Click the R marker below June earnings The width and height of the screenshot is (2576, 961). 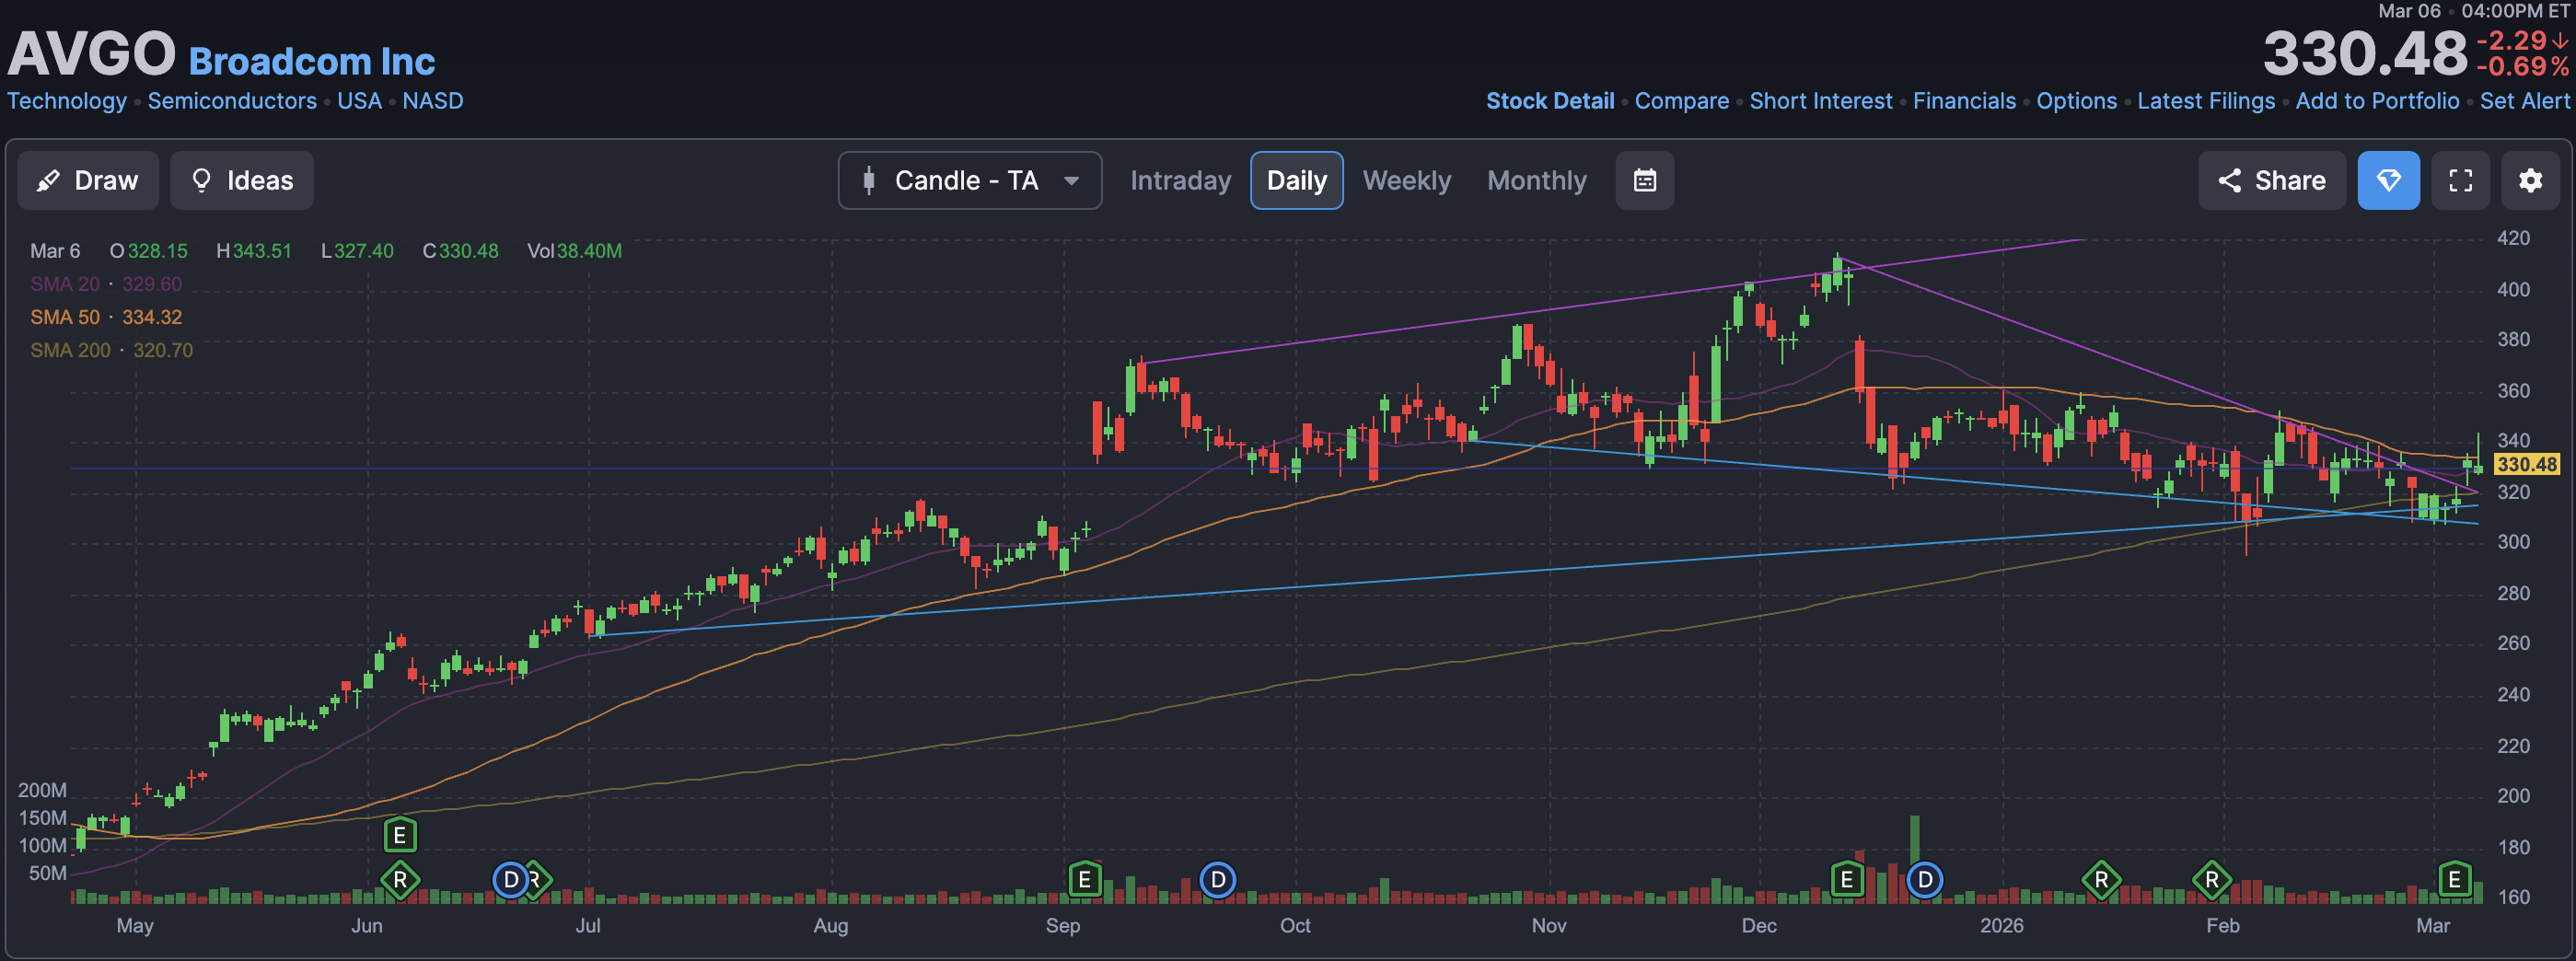point(400,880)
